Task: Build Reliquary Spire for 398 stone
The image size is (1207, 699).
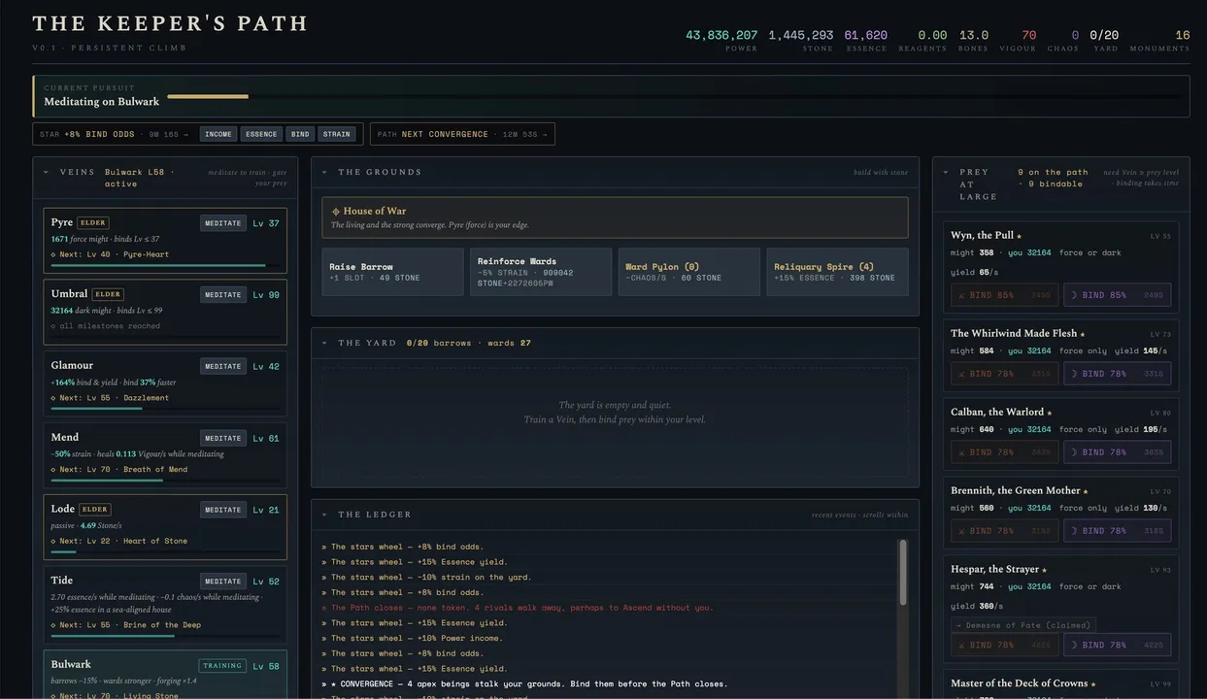Action: coord(837,272)
